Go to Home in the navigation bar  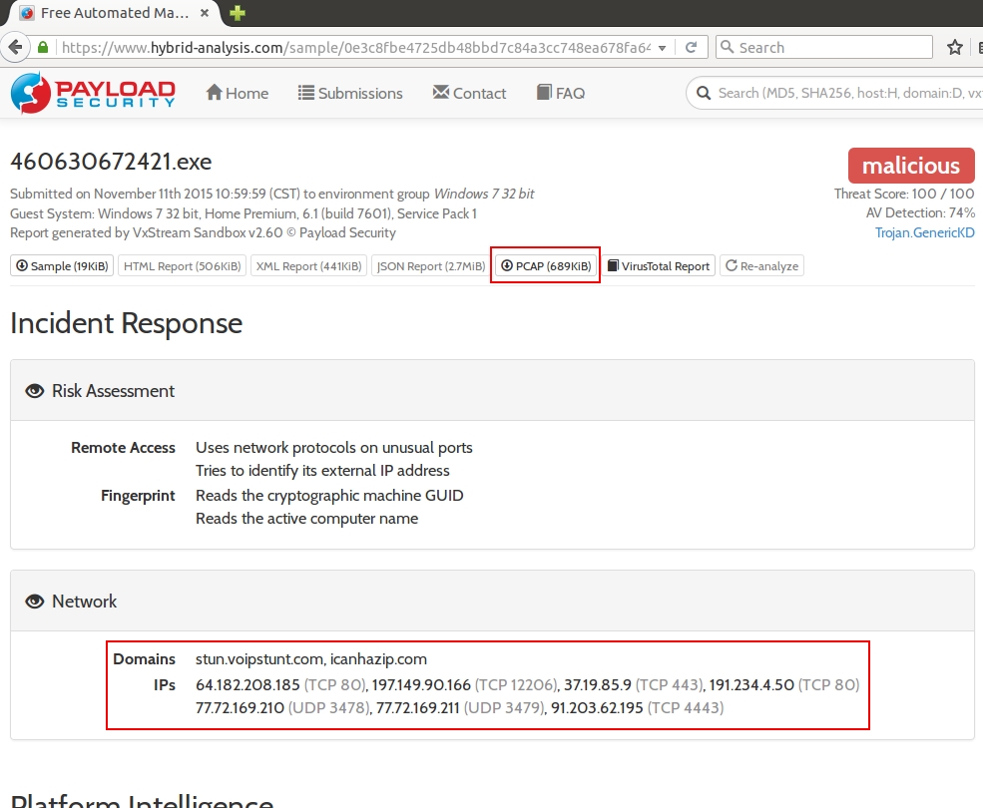[x=237, y=93]
